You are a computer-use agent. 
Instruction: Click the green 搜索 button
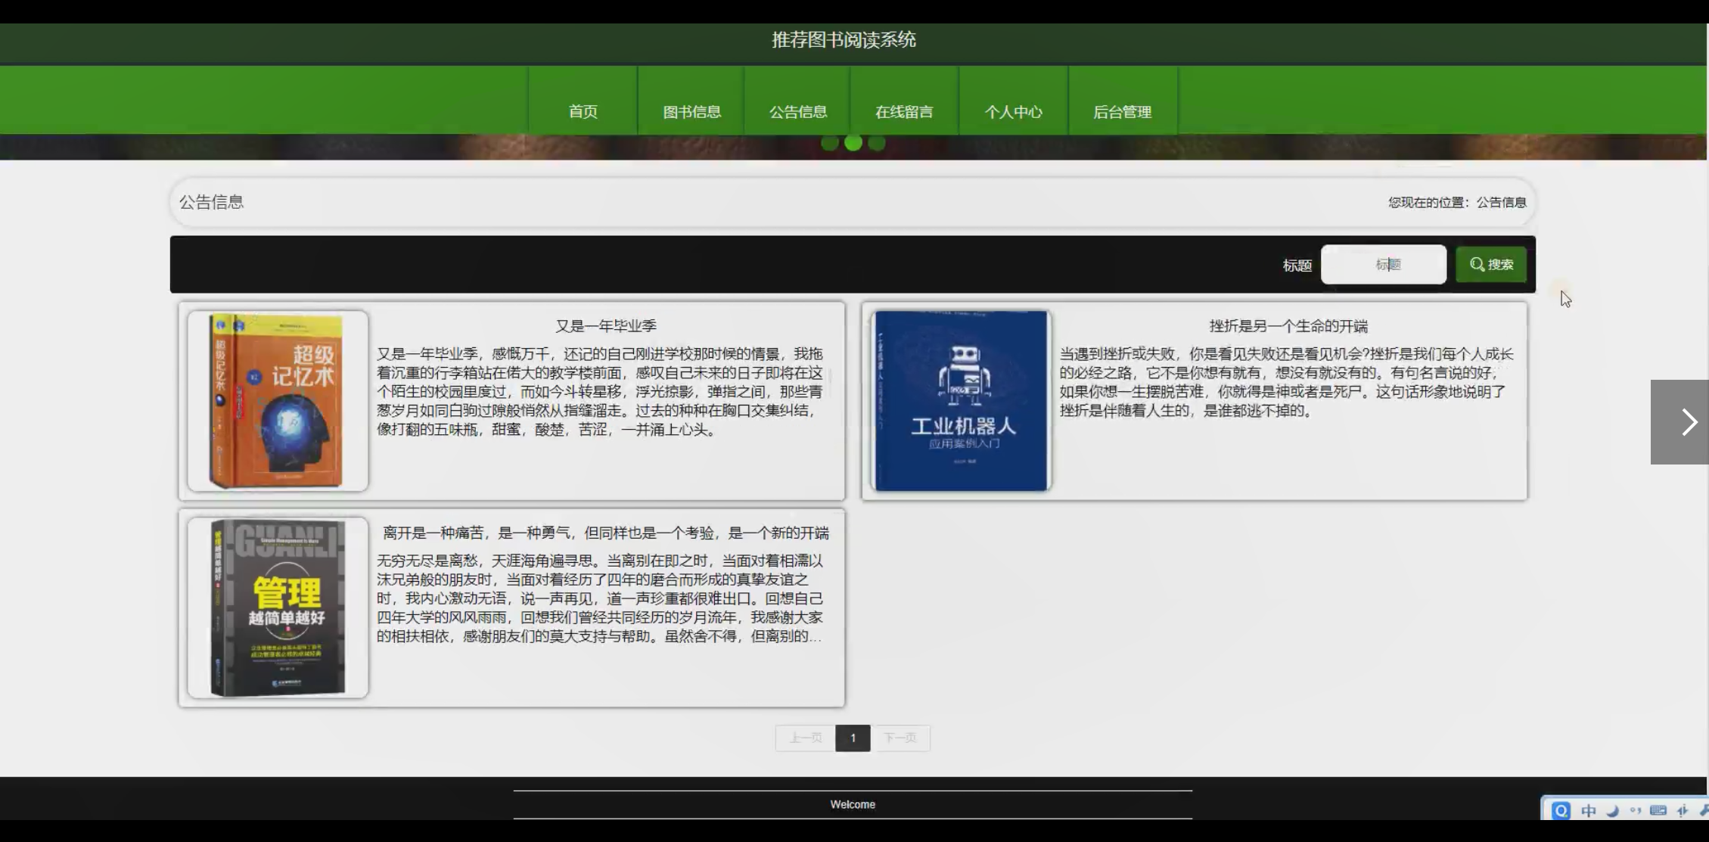click(x=1491, y=264)
